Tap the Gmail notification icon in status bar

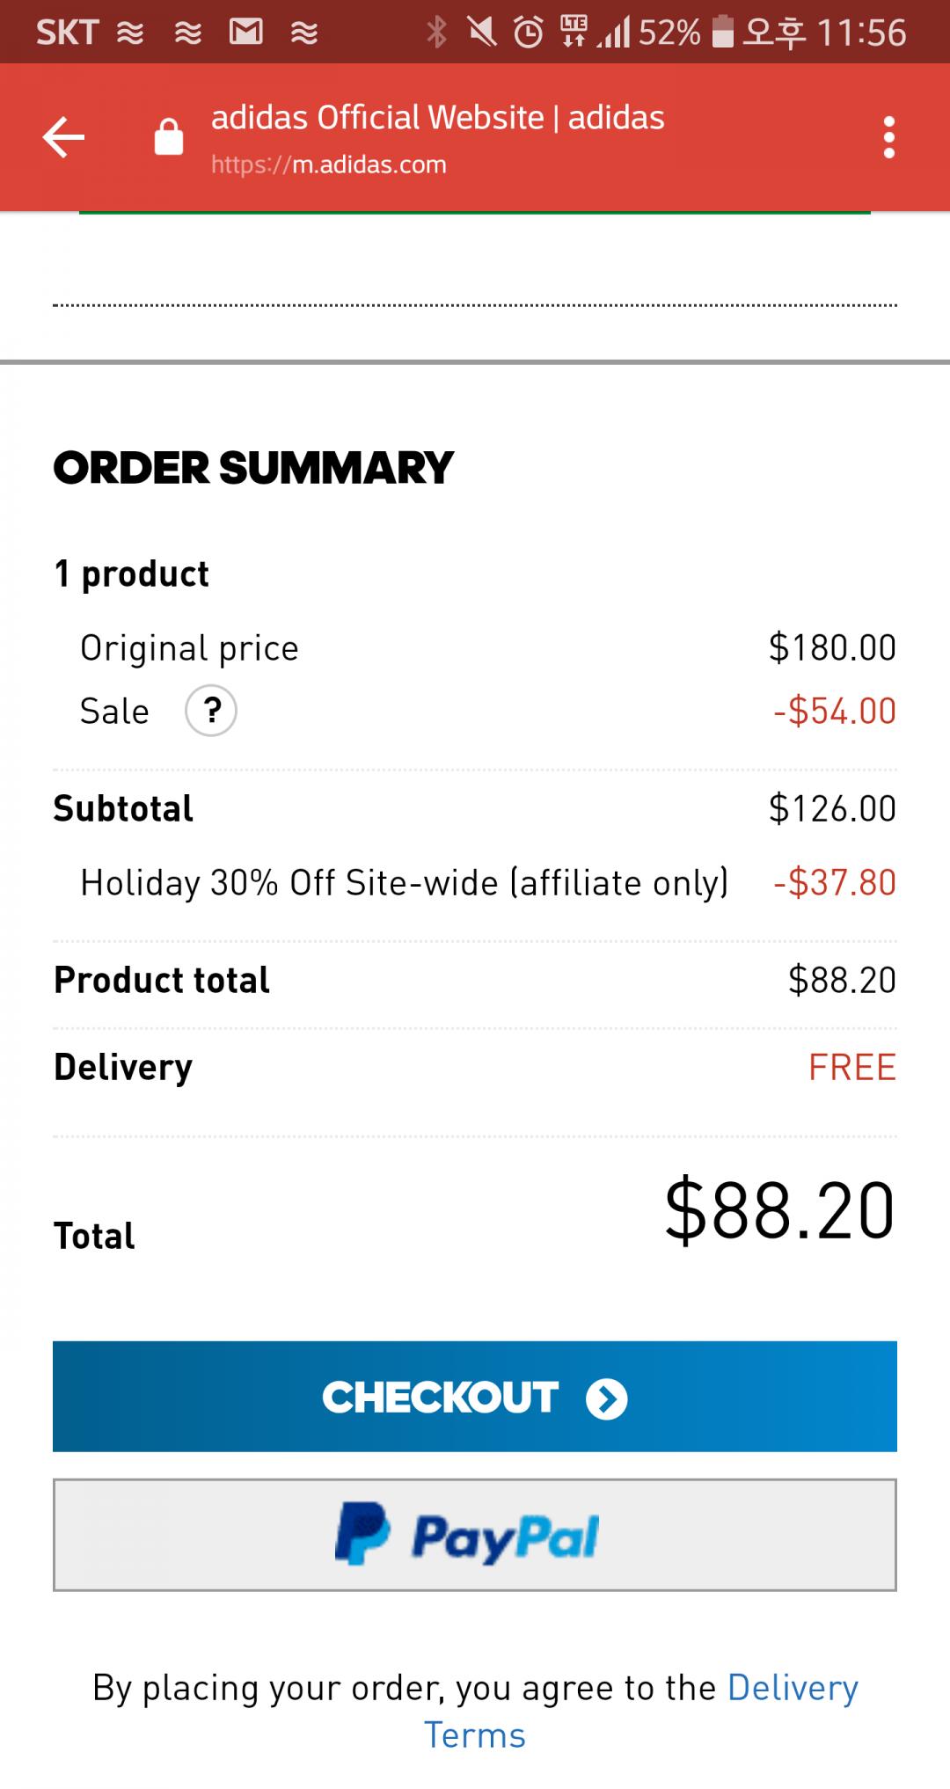pyautogui.click(x=245, y=33)
